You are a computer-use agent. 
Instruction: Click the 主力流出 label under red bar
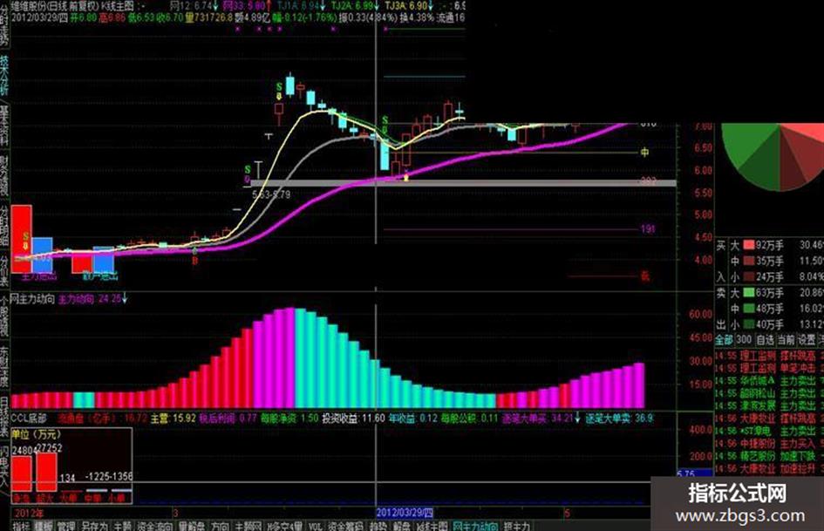pyautogui.click(x=38, y=276)
